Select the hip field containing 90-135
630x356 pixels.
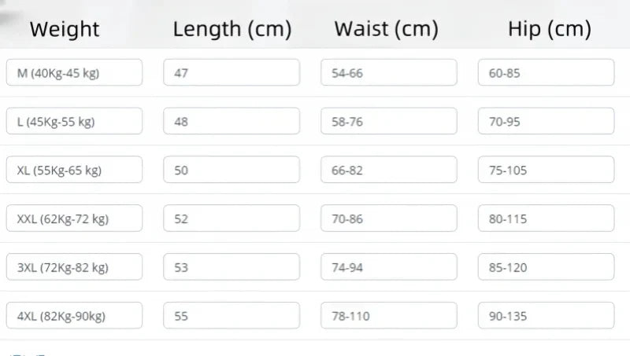(546, 316)
